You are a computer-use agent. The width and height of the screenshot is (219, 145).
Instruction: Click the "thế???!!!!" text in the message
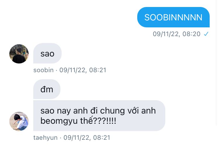click(x=98, y=121)
